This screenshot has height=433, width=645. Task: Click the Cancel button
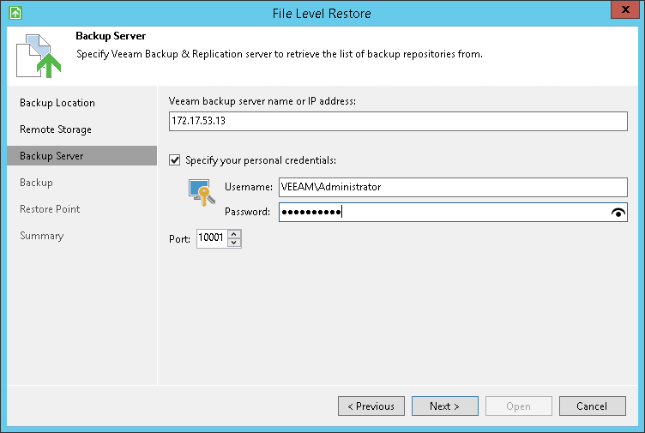point(592,406)
